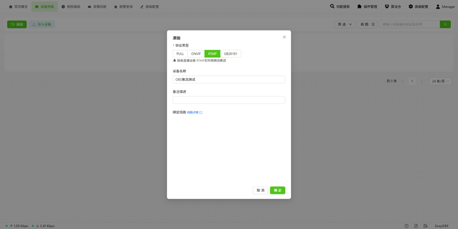Select page number 1
458x229 pixels.
click(x=412, y=81)
